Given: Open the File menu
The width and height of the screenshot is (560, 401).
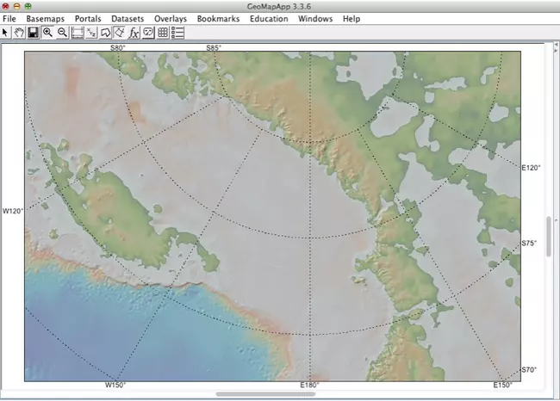Looking at the screenshot, I should [9, 18].
